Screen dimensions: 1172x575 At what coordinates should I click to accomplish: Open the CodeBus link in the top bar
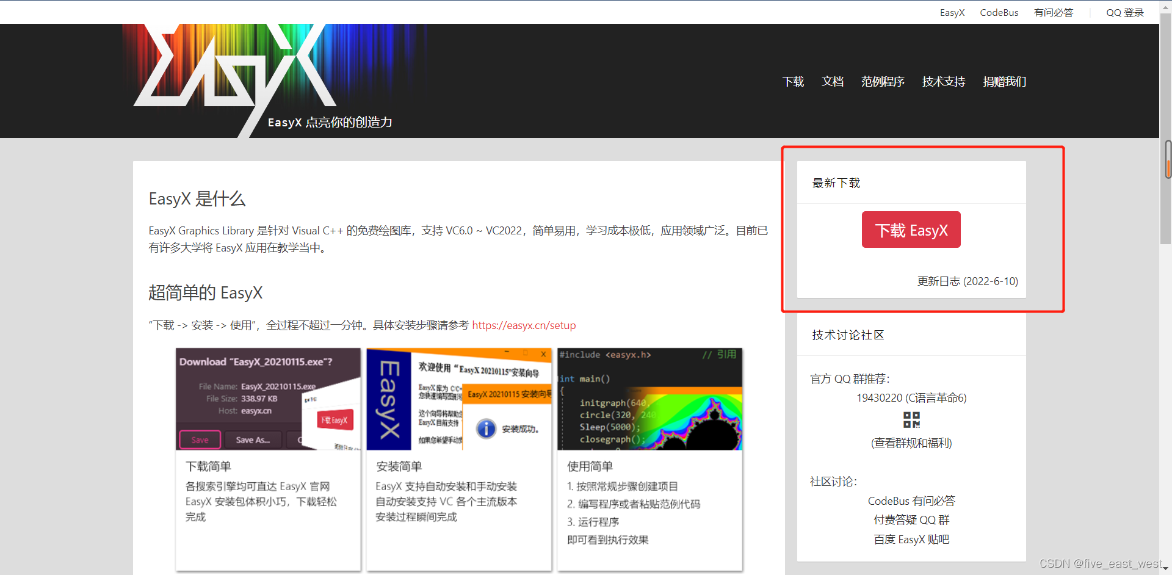pos(999,12)
